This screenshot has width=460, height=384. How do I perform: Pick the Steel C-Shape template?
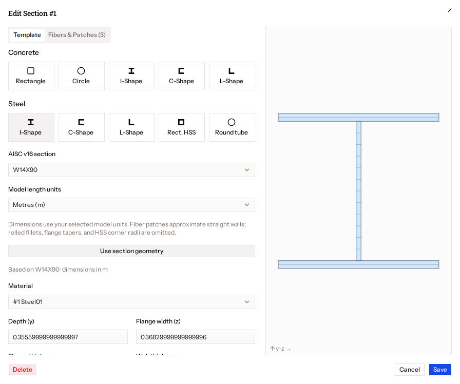82,127
